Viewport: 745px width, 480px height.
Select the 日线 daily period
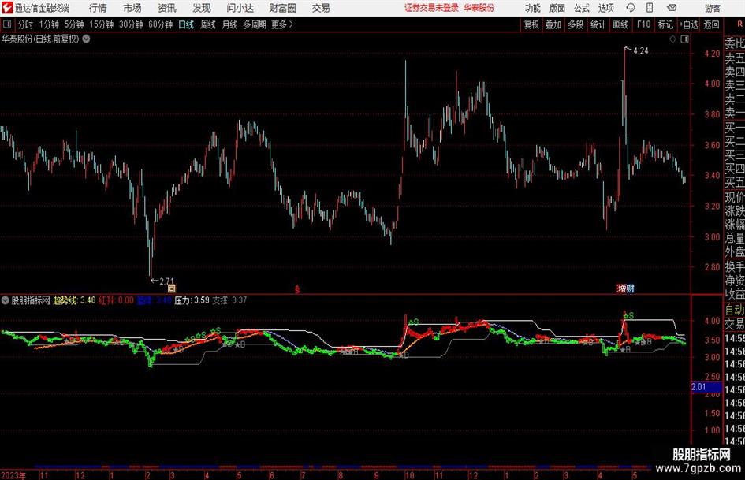[186, 24]
